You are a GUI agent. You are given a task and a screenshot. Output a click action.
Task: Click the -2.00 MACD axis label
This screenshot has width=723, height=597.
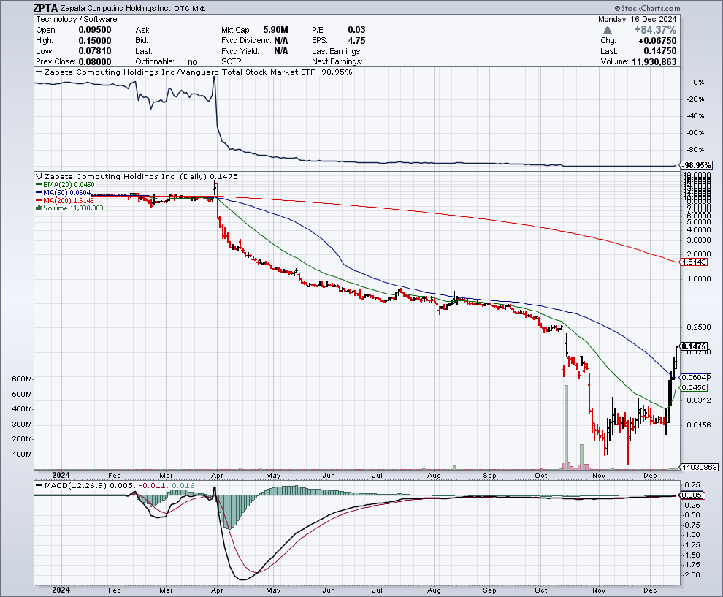coord(690,575)
